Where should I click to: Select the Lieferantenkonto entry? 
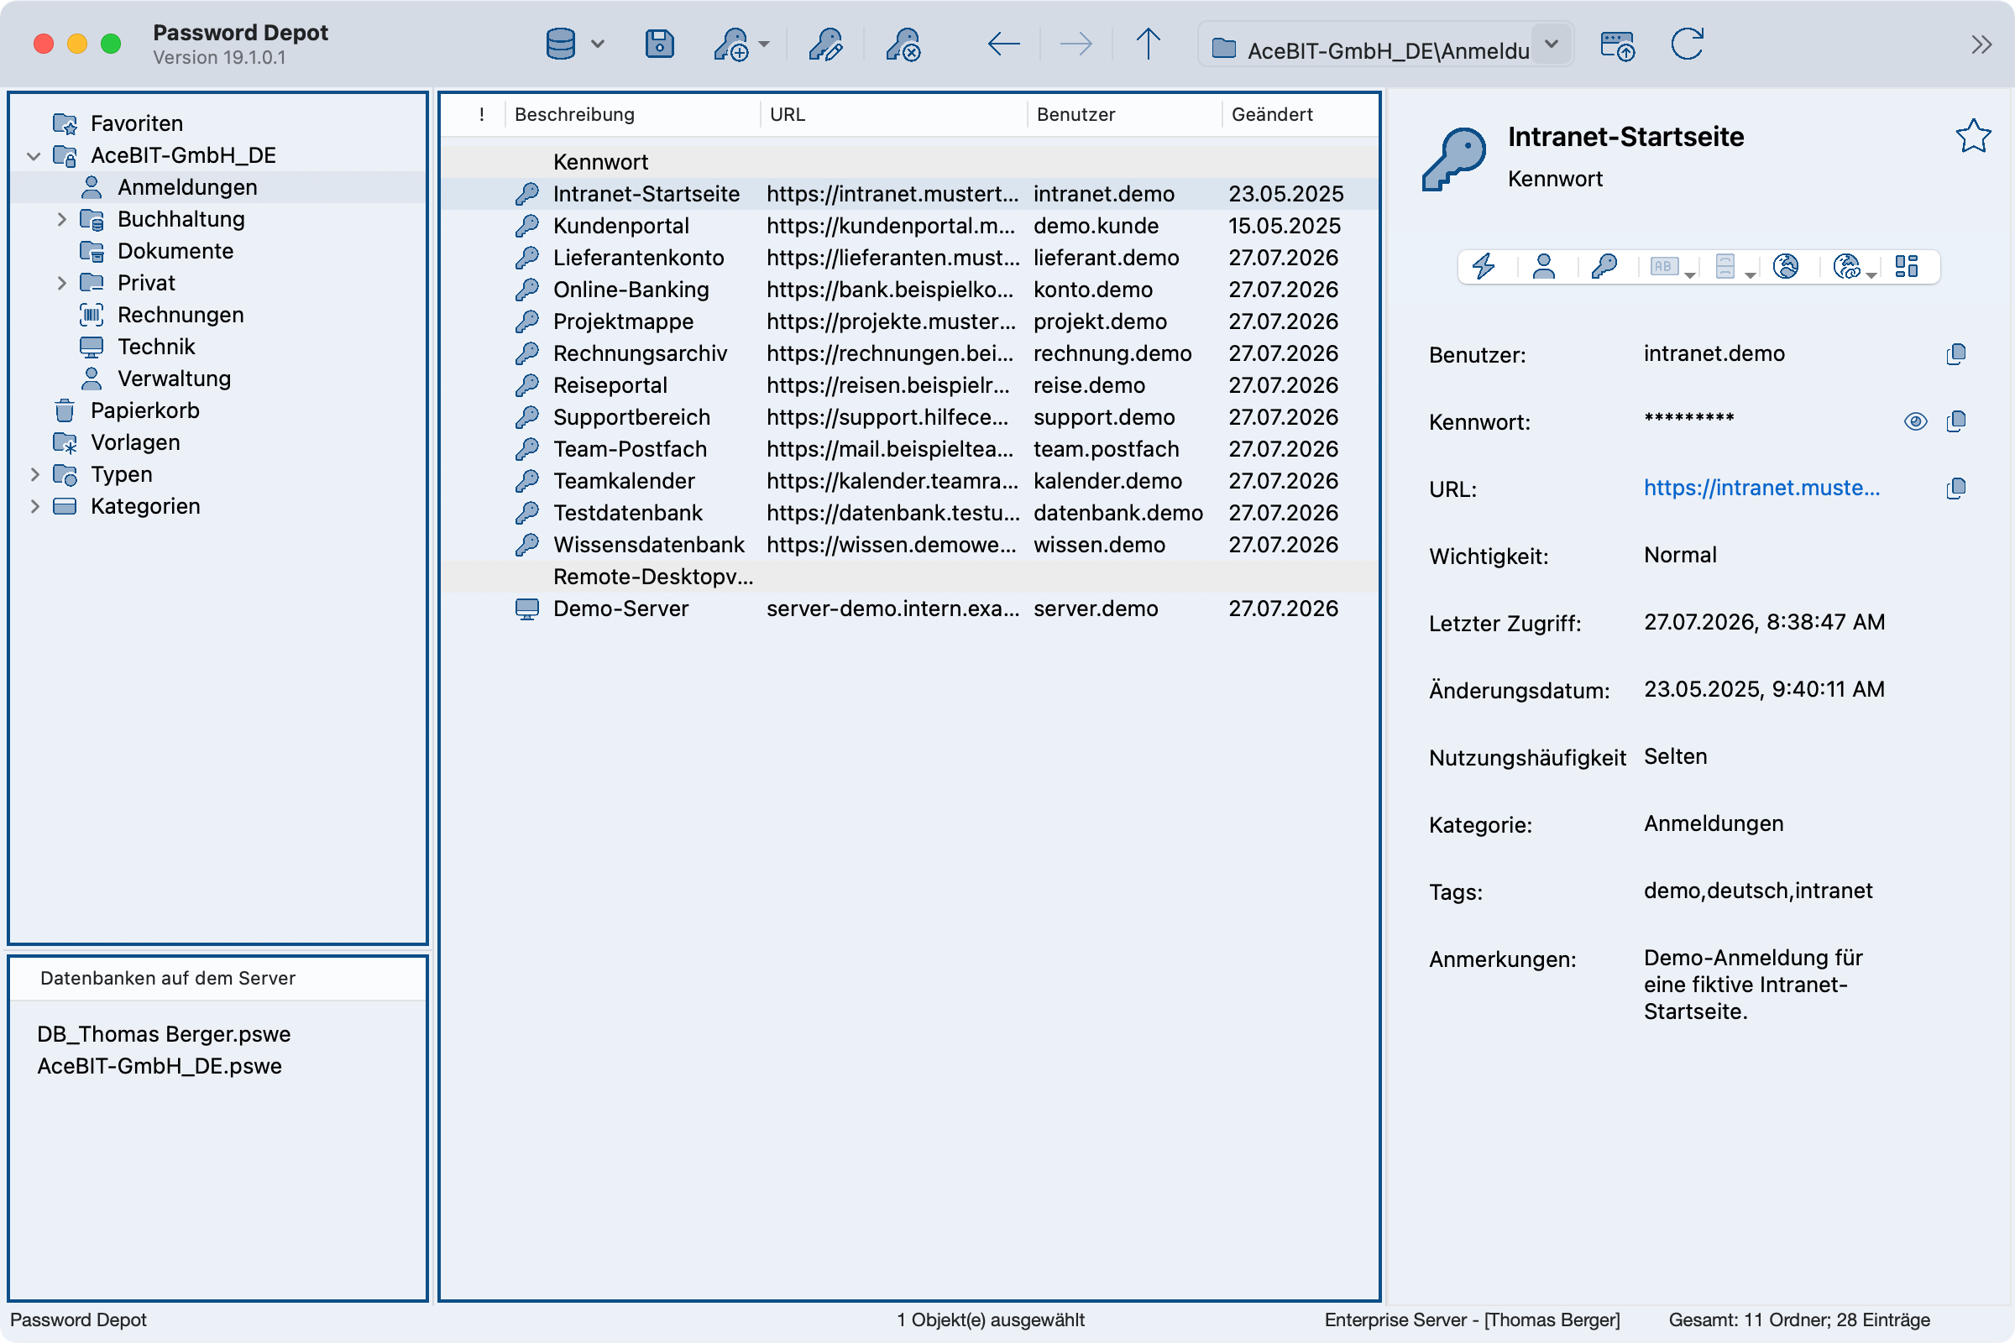[909, 258]
